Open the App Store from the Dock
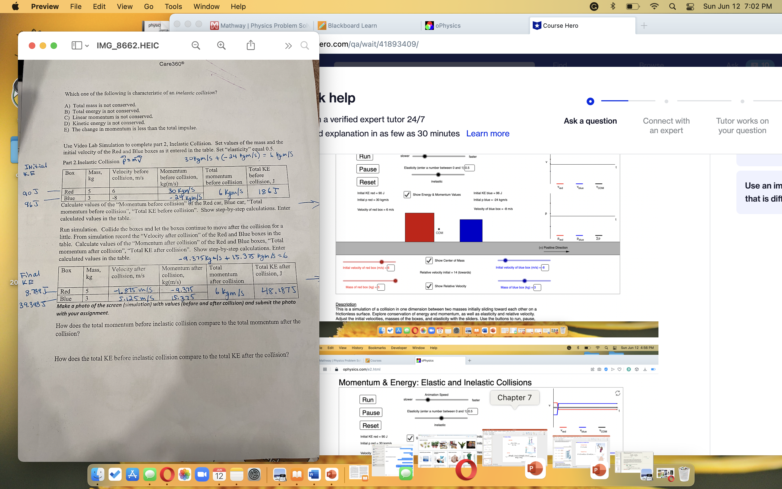The image size is (782, 489). pyautogui.click(x=133, y=474)
